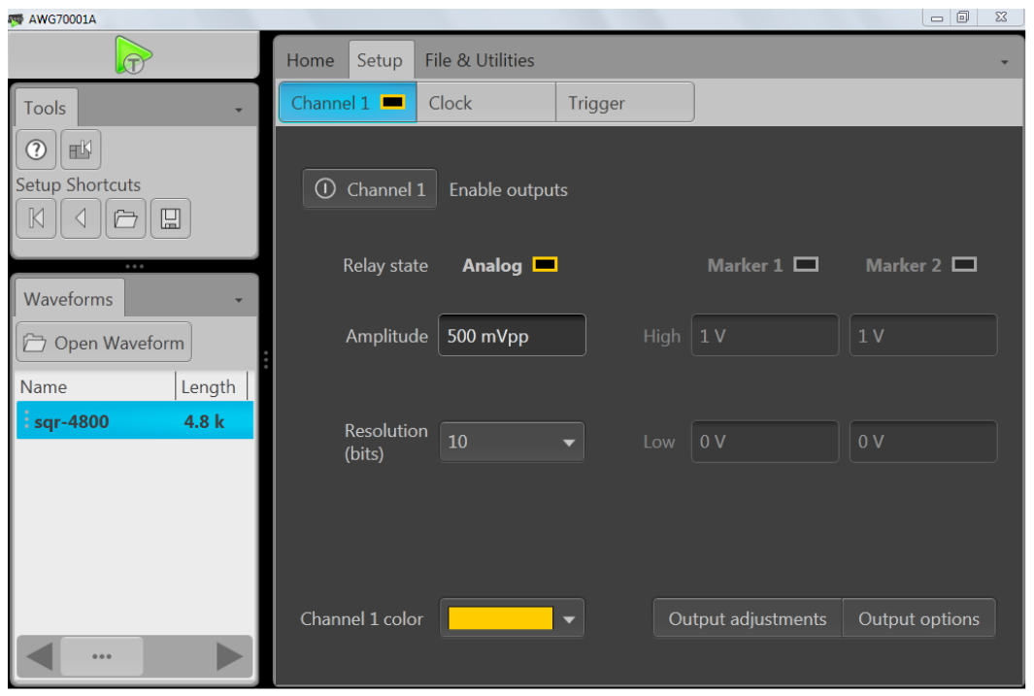Click the green play button to run output
Viewport: 1034px width, 696px height.
(133, 55)
